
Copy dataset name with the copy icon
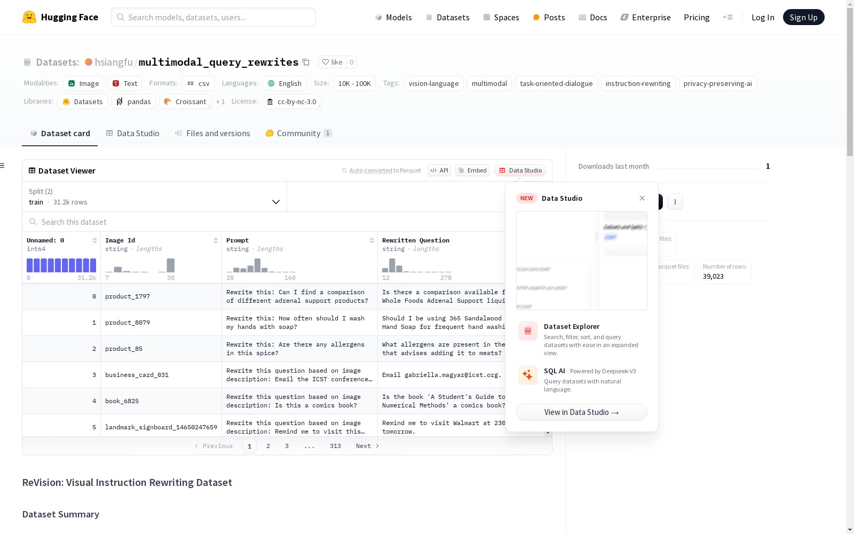pyautogui.click(x=306, y=62)
